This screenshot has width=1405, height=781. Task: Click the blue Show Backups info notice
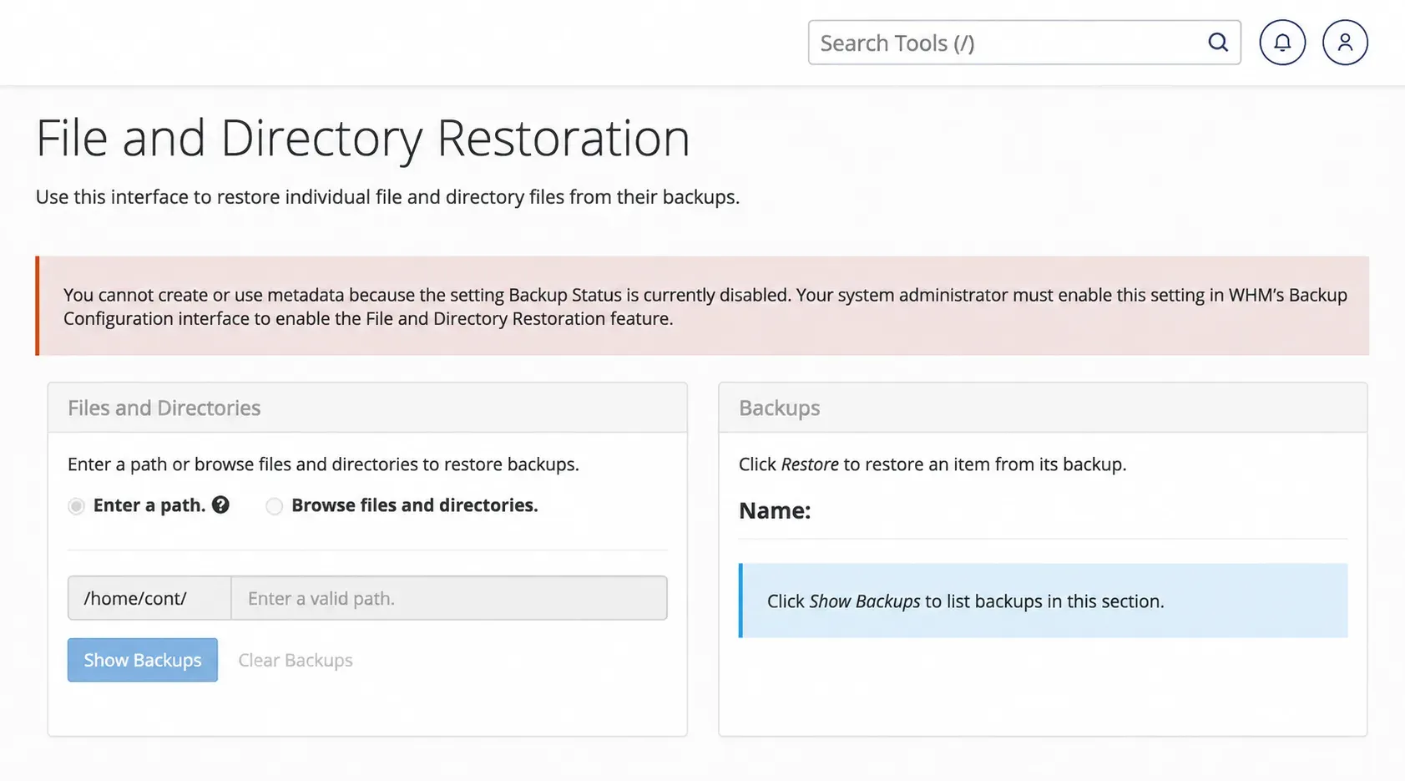pos(1044,601)
